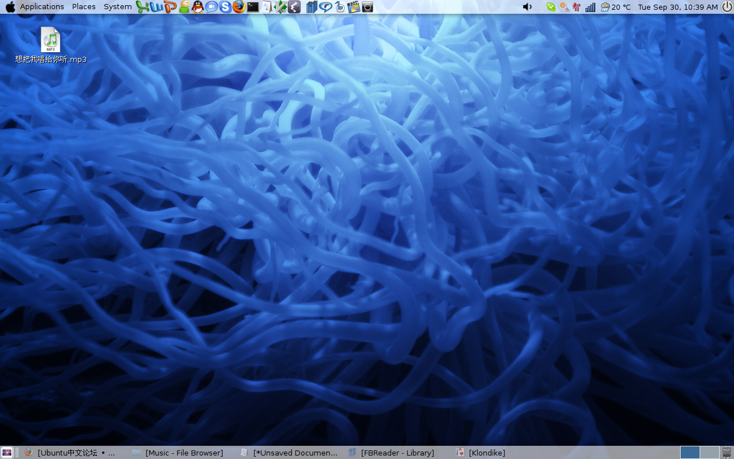This screenshot has height=459, width=734.
Task: Open the Applications menu
Action: click(42, 7)
